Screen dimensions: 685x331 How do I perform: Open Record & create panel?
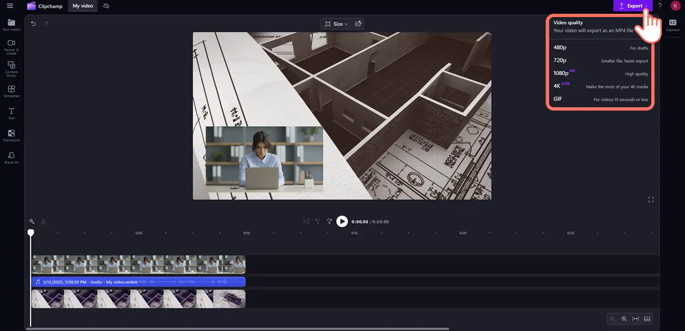[x=11, y=47]
